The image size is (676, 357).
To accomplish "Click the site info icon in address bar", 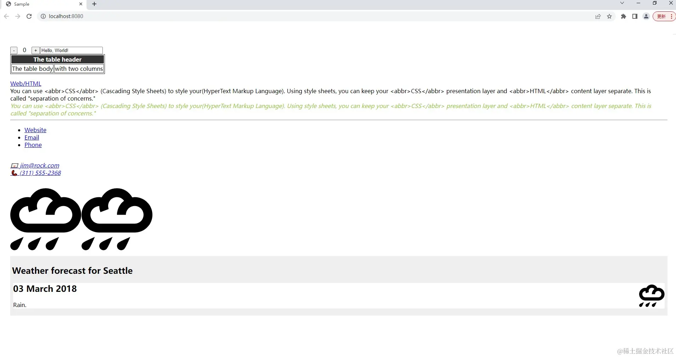I will pyautogui.click(x=43, y=16).
